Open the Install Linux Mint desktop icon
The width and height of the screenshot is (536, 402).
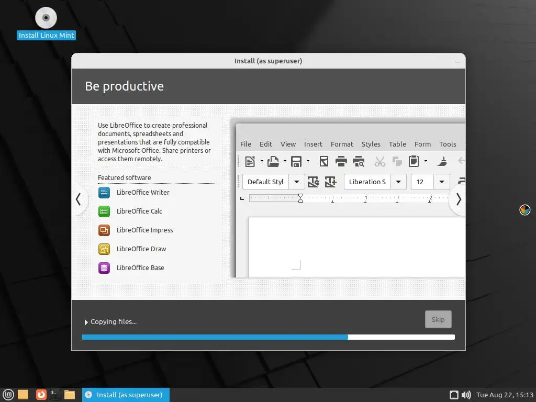click(46, 23)
